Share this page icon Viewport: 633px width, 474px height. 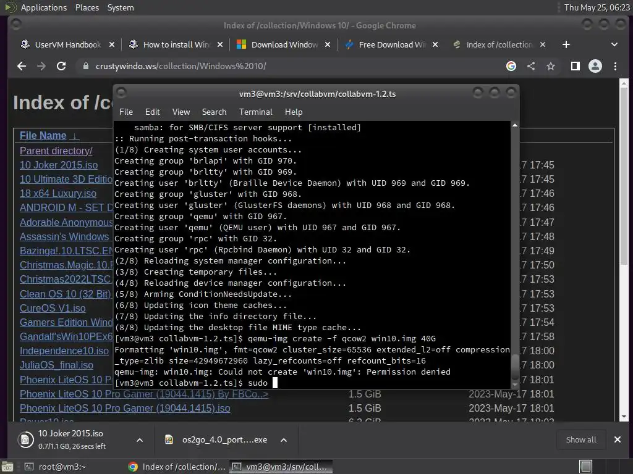531,66
